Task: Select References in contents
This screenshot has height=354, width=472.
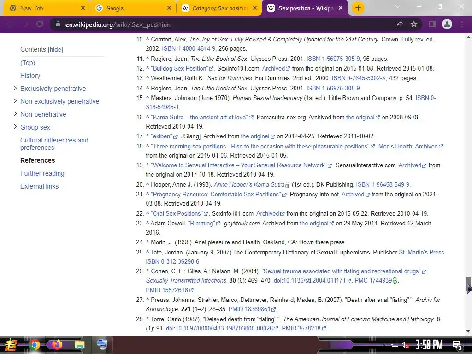Action: click(38, 160)
